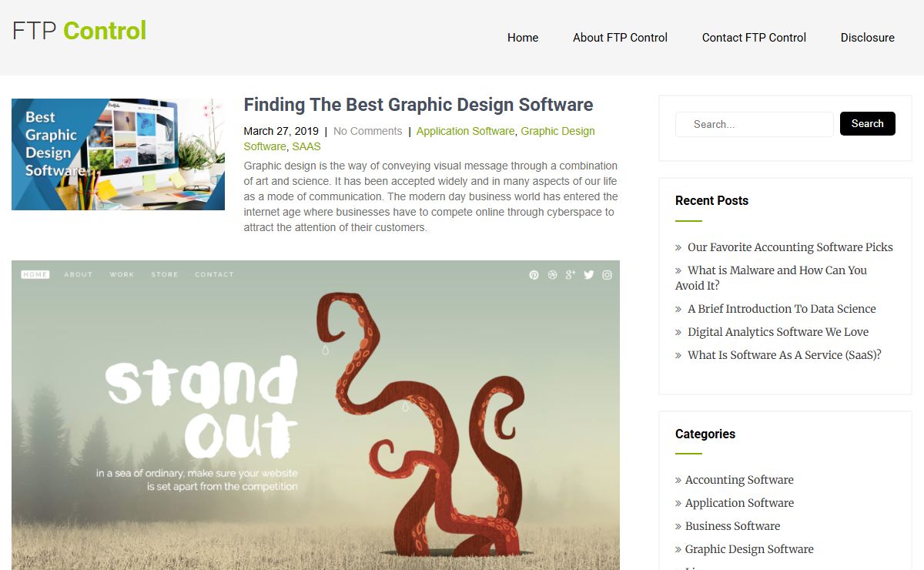This screenshot has height=570, width=924.
Task: Open the About FTP Control page
Action: click(620, 38)
